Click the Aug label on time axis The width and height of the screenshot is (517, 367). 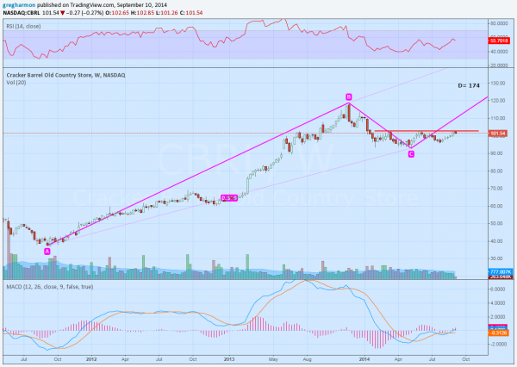[x=307, y=359]
